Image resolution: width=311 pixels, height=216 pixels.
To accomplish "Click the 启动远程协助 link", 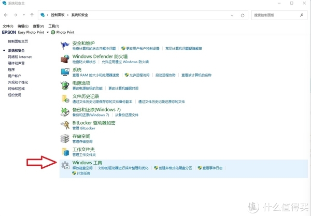I will click(x=165, y=75).
